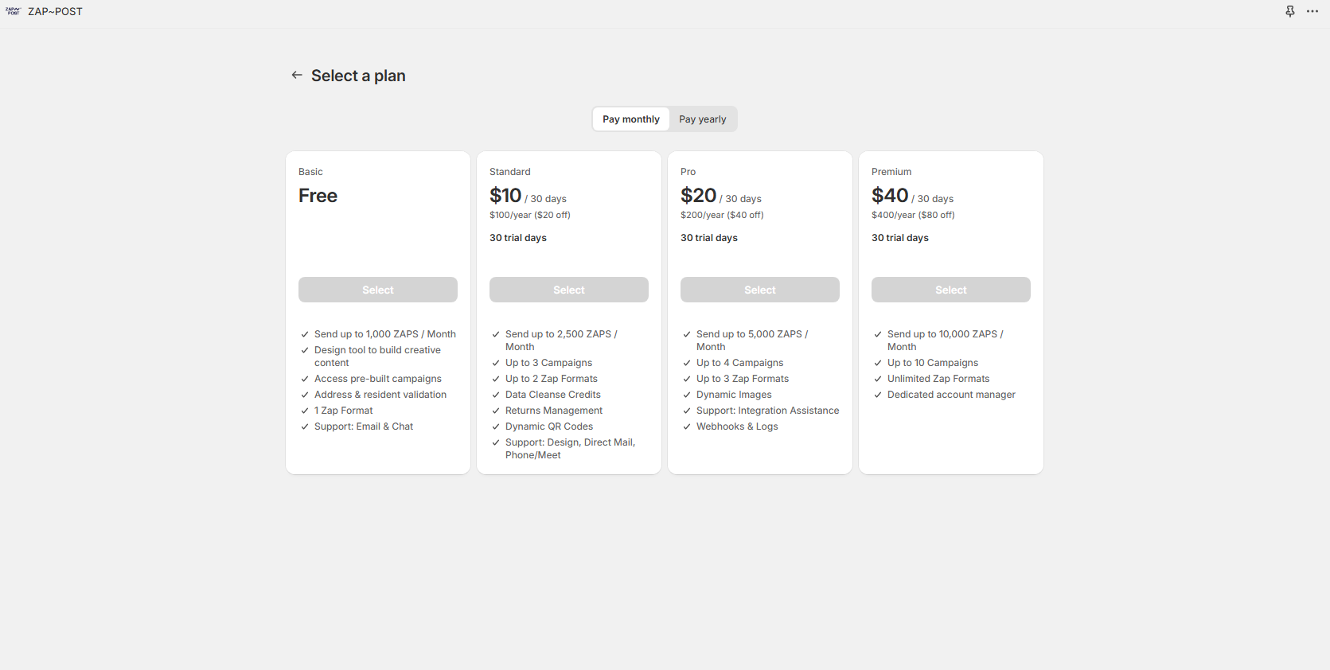Pin the app with the pin icon
1330x670 pixels.
[x=1290, y=11]
